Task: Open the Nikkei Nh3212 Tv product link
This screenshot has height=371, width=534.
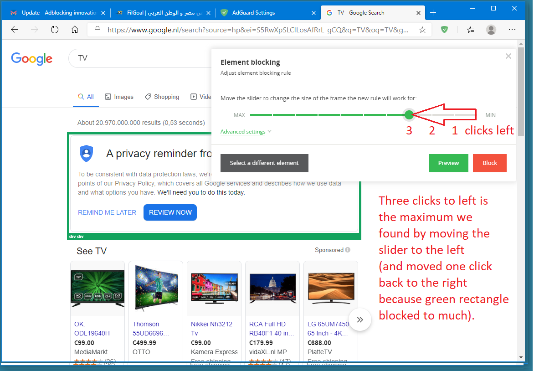Action: point(211,329)
